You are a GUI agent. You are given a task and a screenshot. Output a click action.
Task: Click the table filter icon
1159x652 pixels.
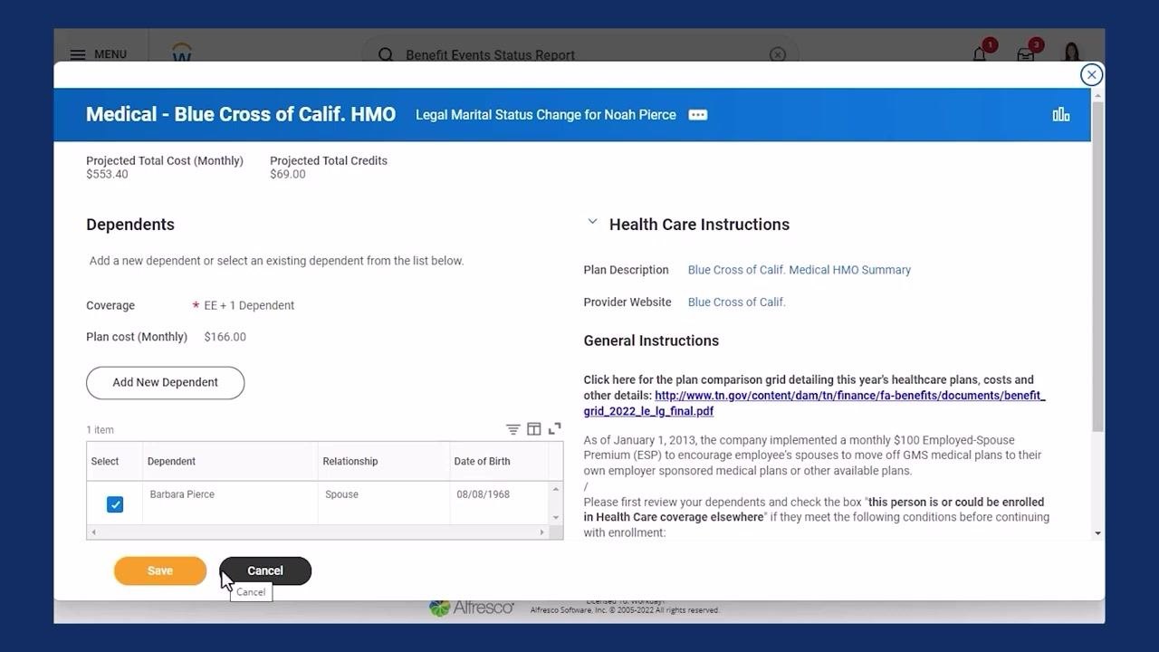[512, 429]
